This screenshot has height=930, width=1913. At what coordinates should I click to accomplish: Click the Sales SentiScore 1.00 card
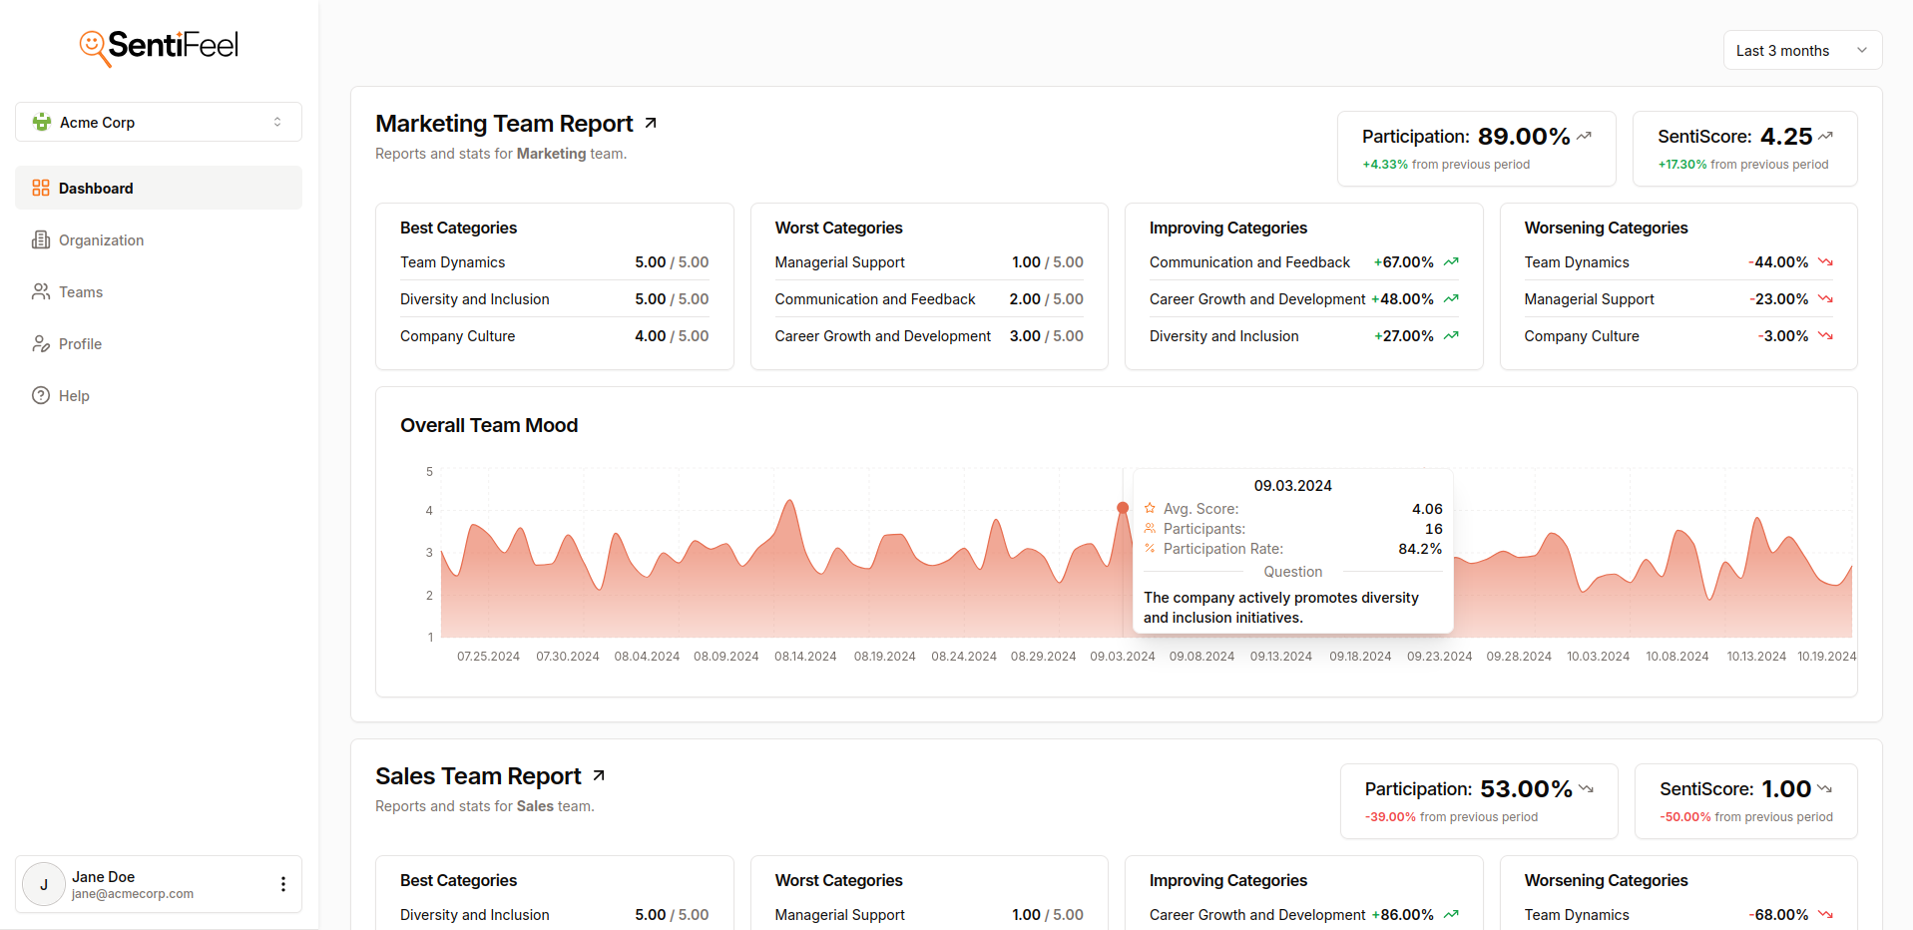1745,801
